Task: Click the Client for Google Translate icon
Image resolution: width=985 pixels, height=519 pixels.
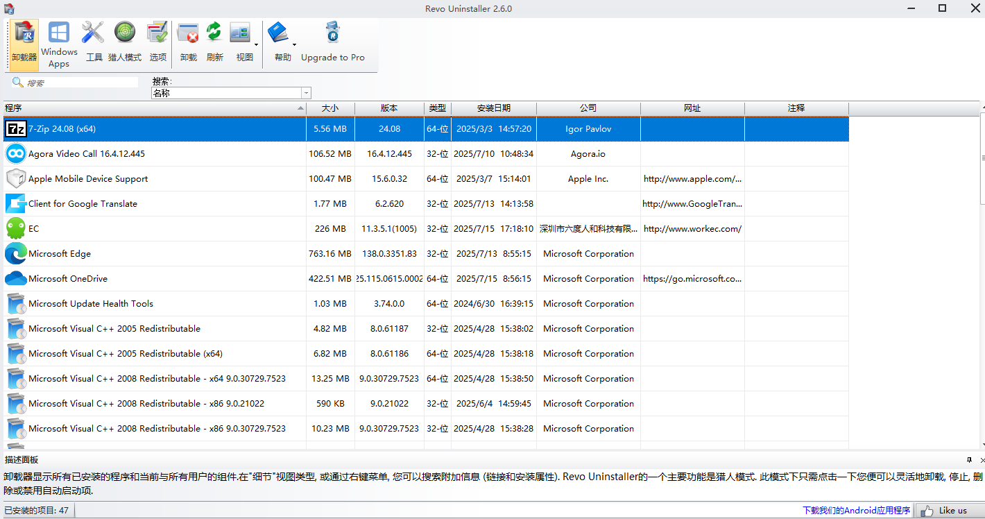Action: point(15,204)
